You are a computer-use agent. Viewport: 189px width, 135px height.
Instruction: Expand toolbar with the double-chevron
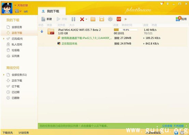tap(125, 19)
